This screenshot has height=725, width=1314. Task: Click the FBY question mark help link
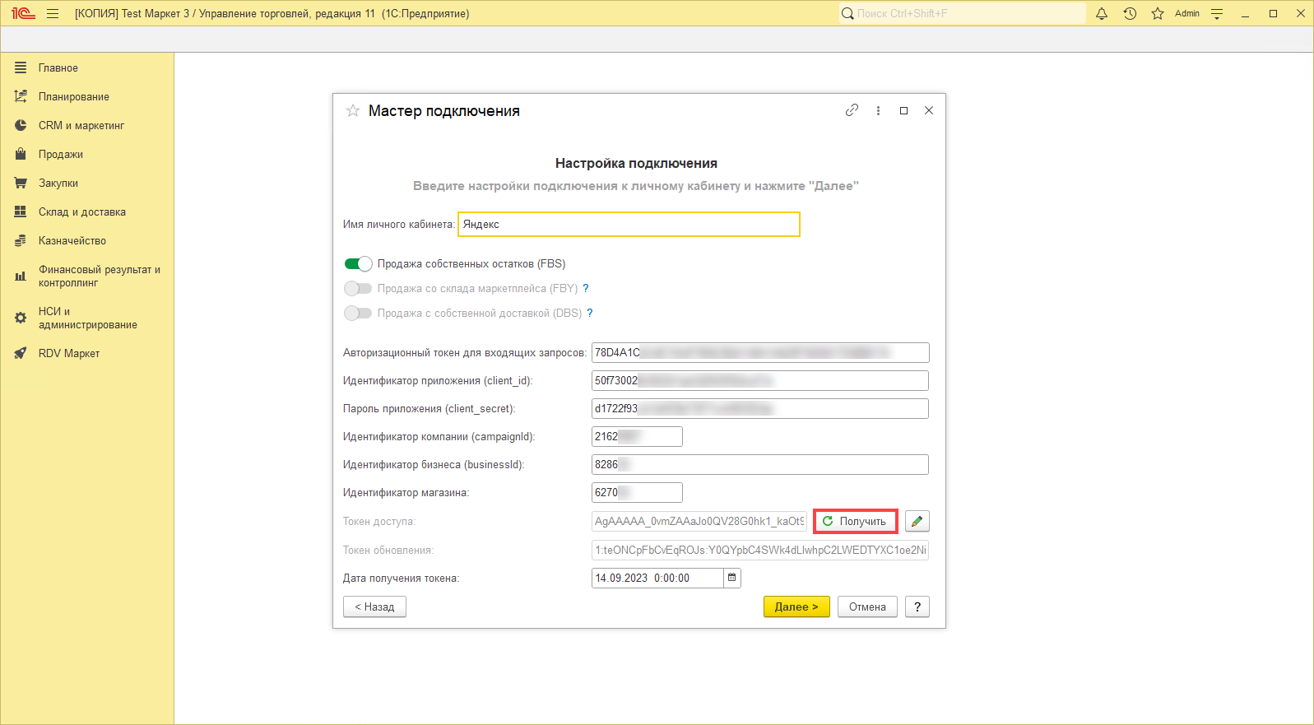click(586, 289)
